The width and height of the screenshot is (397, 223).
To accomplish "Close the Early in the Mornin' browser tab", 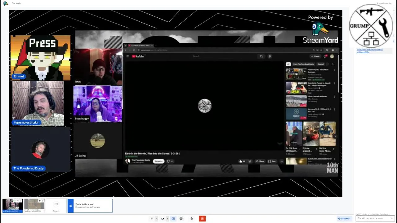I will [x=152, y=45].
